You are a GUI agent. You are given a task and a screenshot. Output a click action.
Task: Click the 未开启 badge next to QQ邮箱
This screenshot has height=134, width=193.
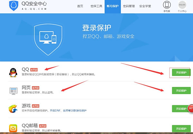tap(43, 126)
